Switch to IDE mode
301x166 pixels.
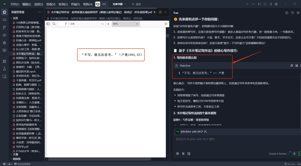point(104,4)
